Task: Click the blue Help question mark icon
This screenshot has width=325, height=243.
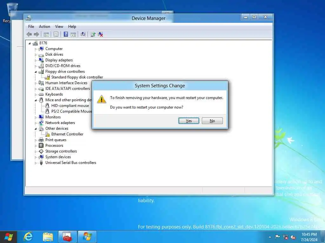Action: point(66,34)
